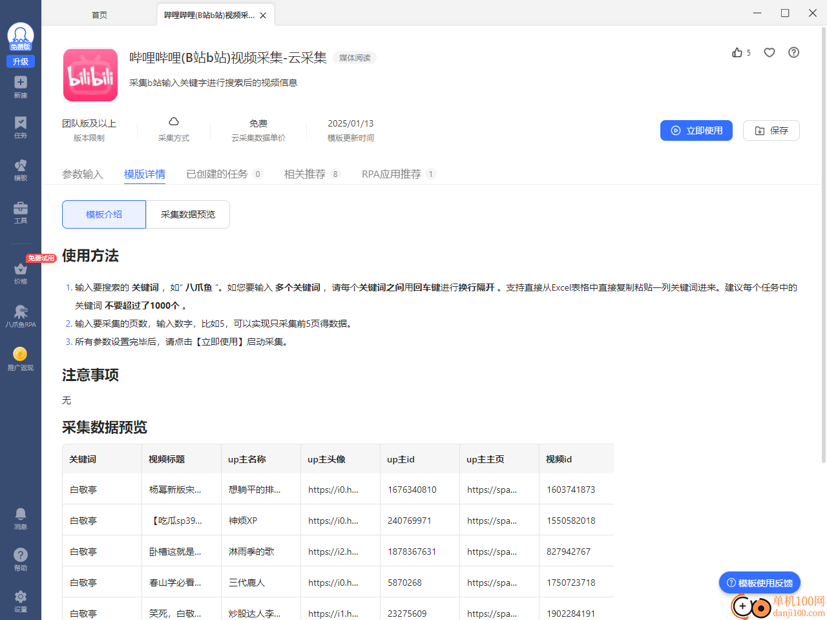
Task: Click the 淋雨季的歌 up name cell
Action: click(x=261, y=552)
